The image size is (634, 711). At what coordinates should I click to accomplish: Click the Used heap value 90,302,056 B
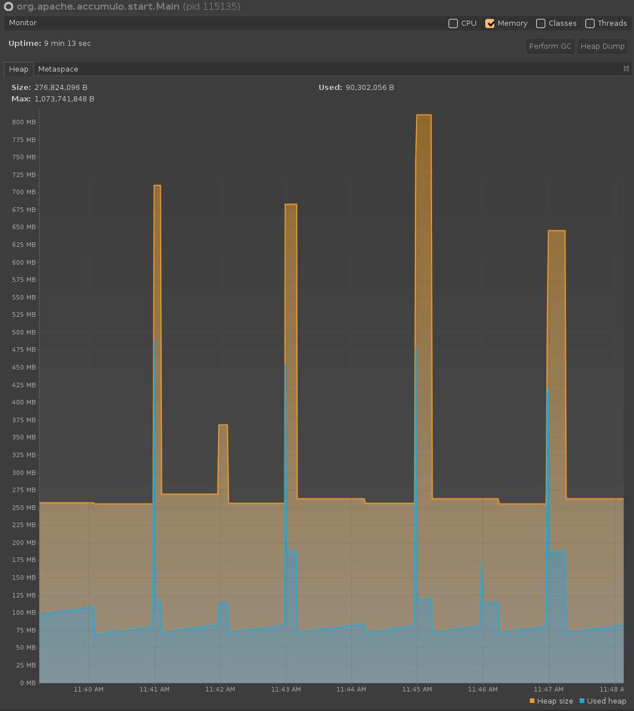(x=370, y=88)
